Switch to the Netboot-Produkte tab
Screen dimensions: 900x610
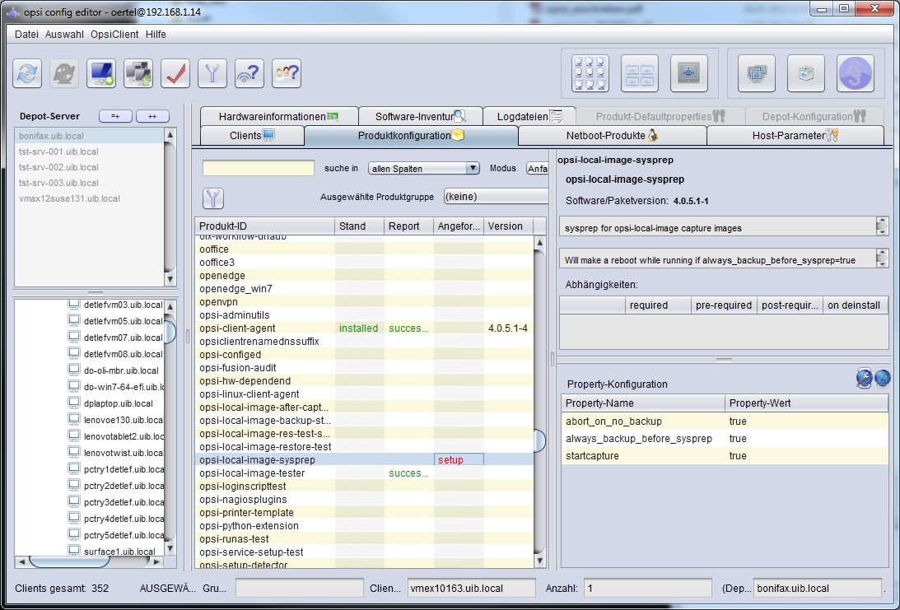click(612, 136)
